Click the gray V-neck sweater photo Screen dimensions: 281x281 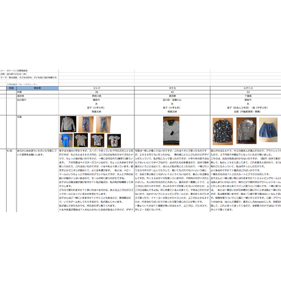click(x=171, y=131)
